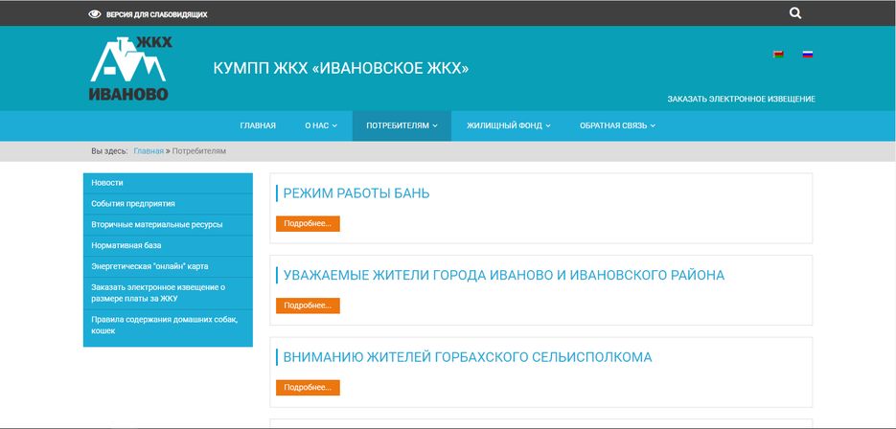Click the ЖКХ Иваново logo
Screen dimensions: 896x429
[x=129, y=69]
